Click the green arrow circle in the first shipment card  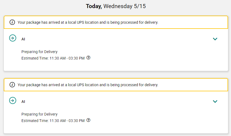point(13,38)
